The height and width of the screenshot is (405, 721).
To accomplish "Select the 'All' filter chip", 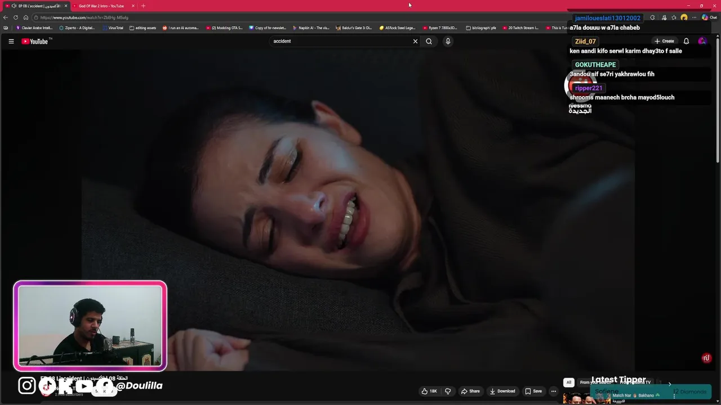I will pos(568,382).
